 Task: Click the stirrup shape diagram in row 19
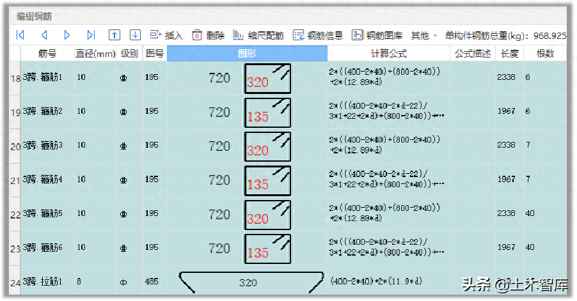[267, 112]
